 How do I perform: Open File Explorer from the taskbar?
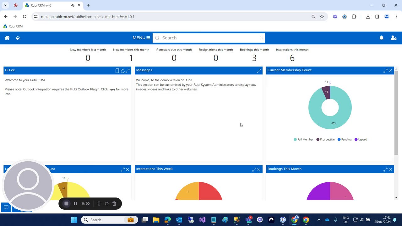click(156, 220)
